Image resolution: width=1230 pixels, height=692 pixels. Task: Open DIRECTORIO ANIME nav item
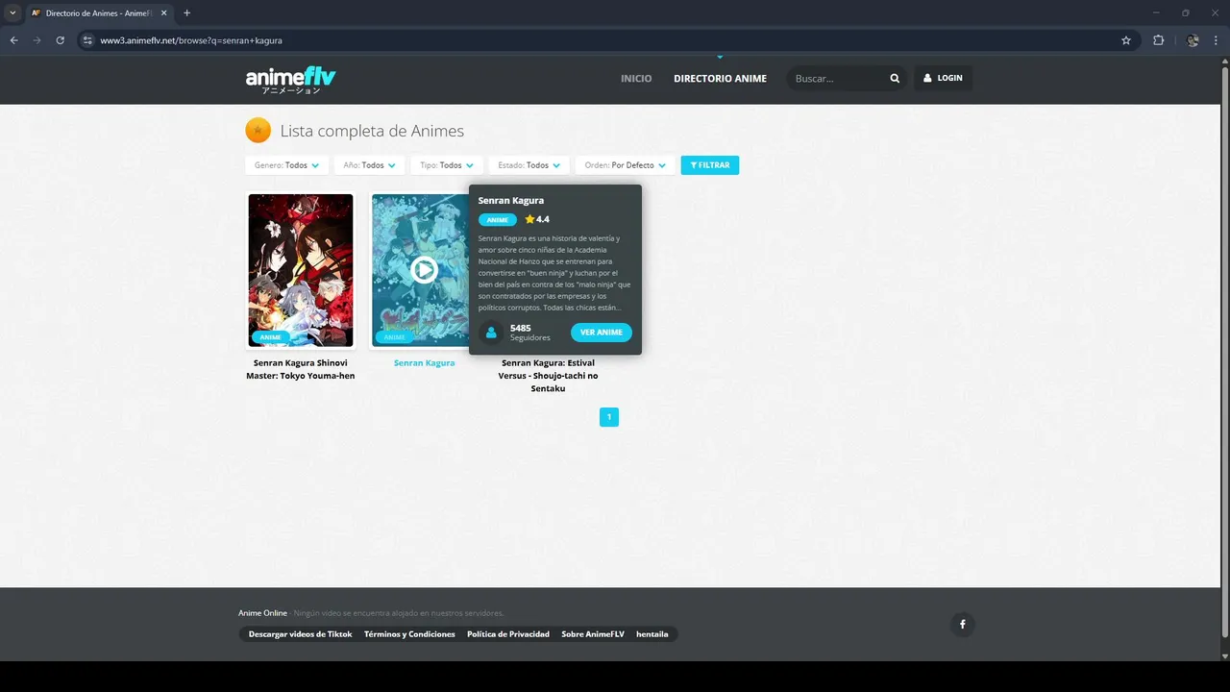[x=720, y=79]
